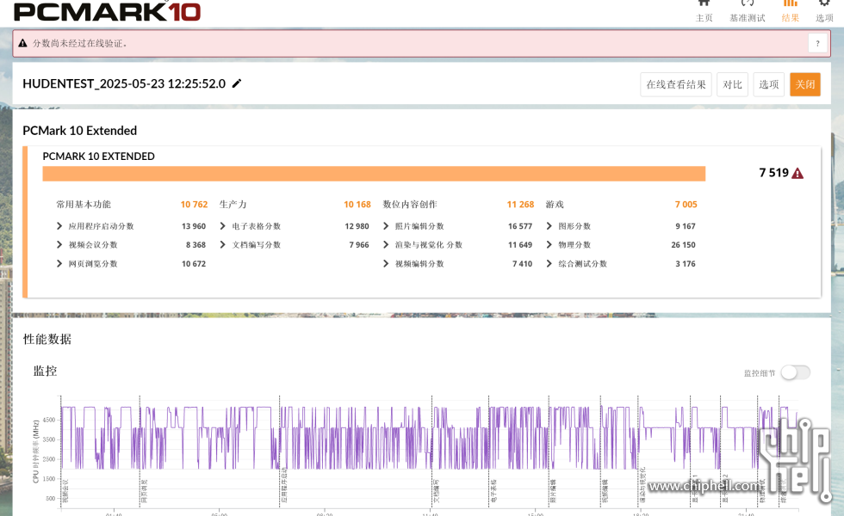This screenshot has width=844, height=516.
Task: Click the warning triangle next to score 7 519
Action: point(797,173)
